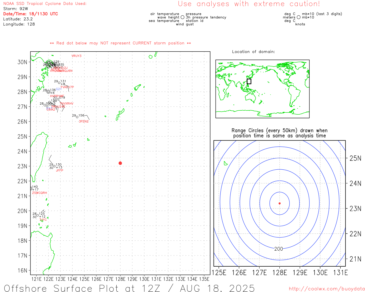Image resolution: width=365 pixels, height=292 pixels.
Task: Click the Date/Time 18/1130 UTC text
Action: point(31,14)
